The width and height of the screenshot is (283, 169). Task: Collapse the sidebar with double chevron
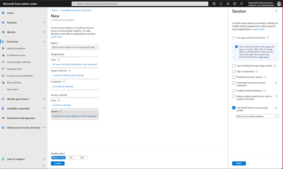click(x=44, y=166)
